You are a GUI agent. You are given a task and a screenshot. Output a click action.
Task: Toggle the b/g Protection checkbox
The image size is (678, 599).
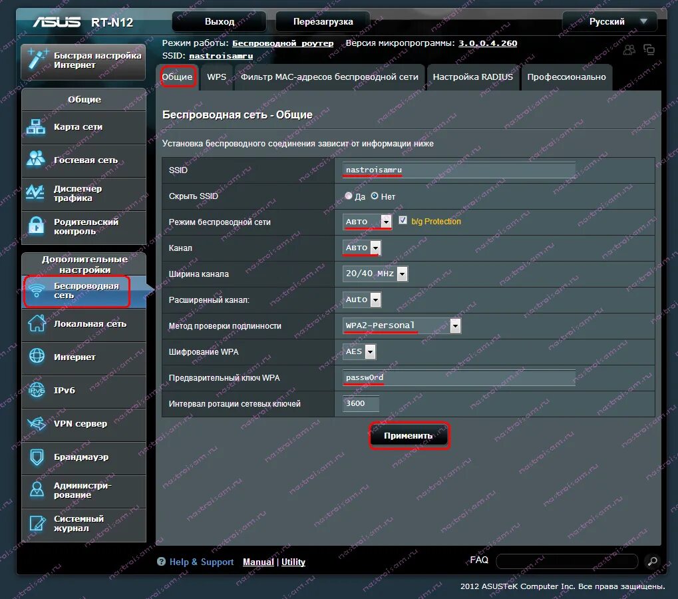click(403, 220)
